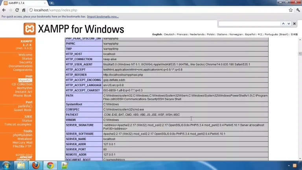The width and height of the screenshot is (302, 170).
Task: Click the XAMPP orange logo
Action: [29, 29]
